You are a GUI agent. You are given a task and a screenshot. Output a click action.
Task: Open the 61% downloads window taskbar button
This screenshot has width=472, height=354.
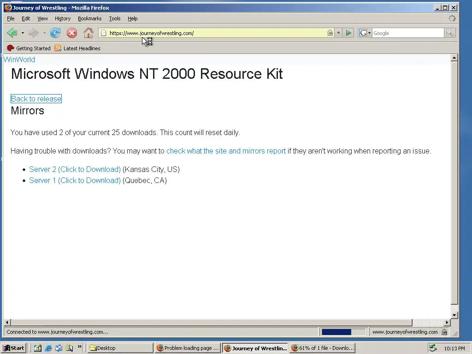pyautogui.click(x=322, y=348)
